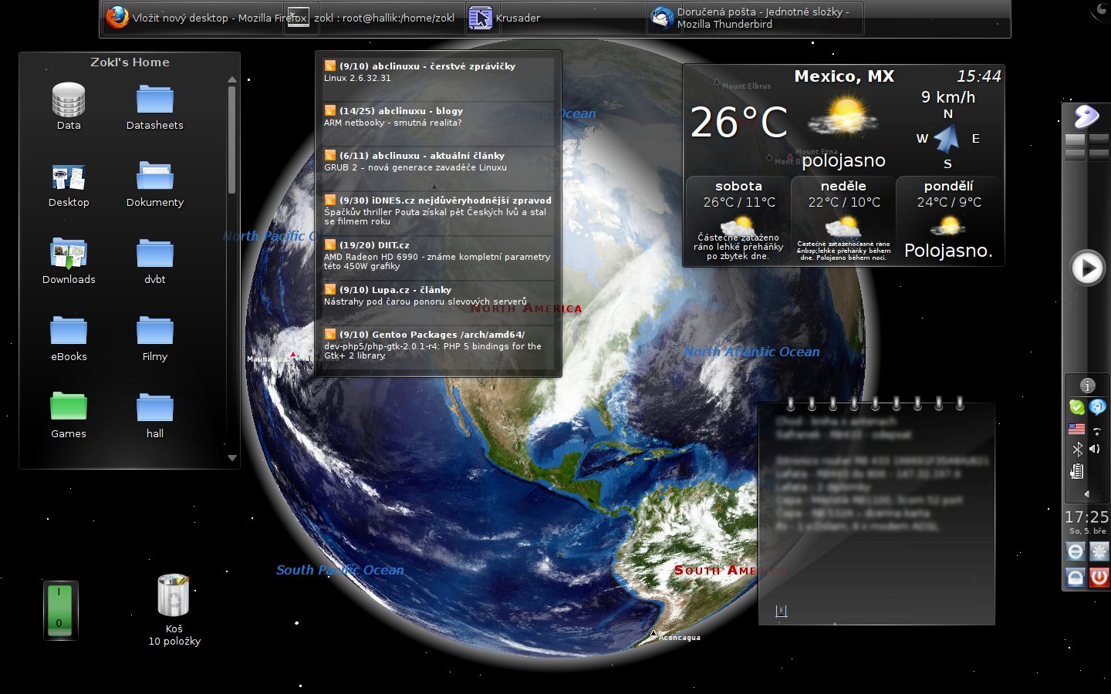Open Lupa.cz články feed entry
1111x694 pixels.
point(437,302)
